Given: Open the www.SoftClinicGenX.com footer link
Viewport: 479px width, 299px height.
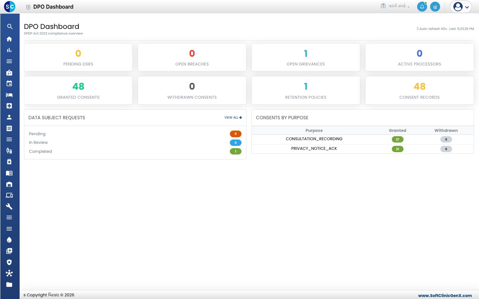Looking at the screenshot, I should (x=445, y=295).
